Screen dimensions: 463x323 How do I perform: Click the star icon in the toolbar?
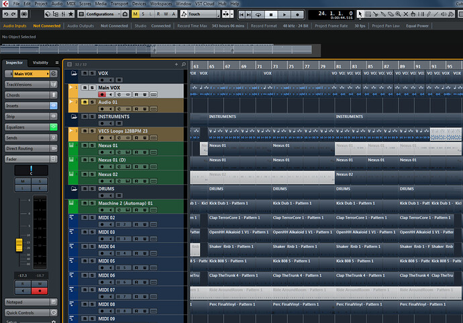tap(71, 14)
